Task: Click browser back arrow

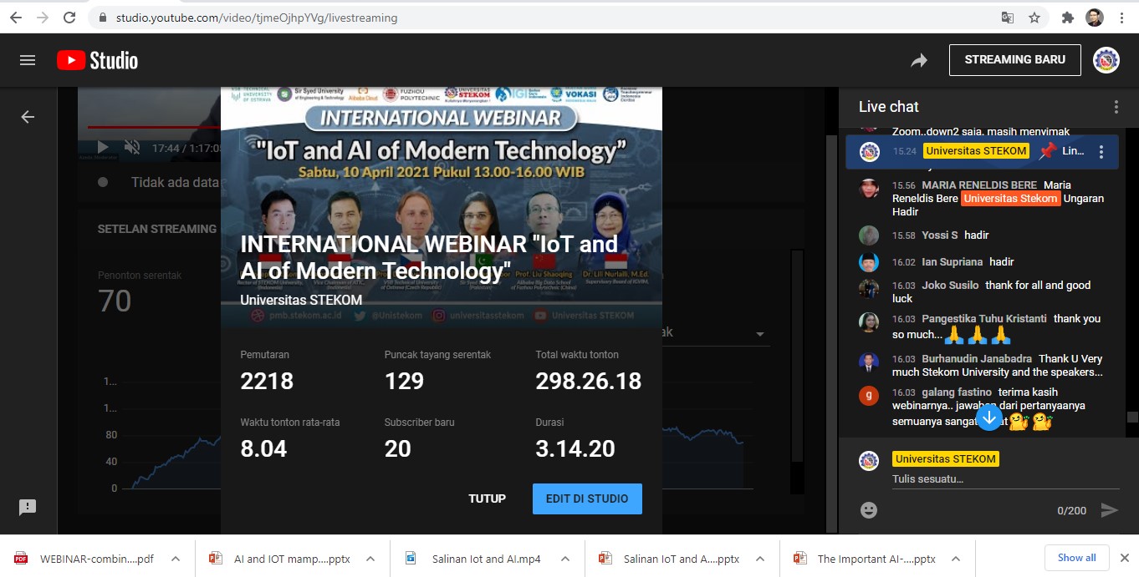Action: 16,17
